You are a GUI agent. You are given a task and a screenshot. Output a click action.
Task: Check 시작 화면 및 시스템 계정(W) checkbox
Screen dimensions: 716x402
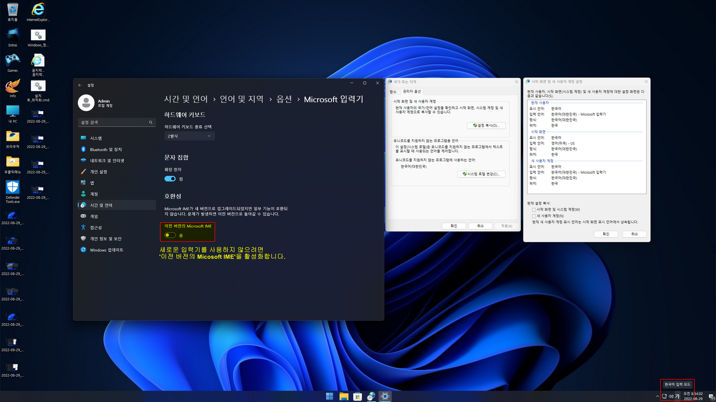534,209
